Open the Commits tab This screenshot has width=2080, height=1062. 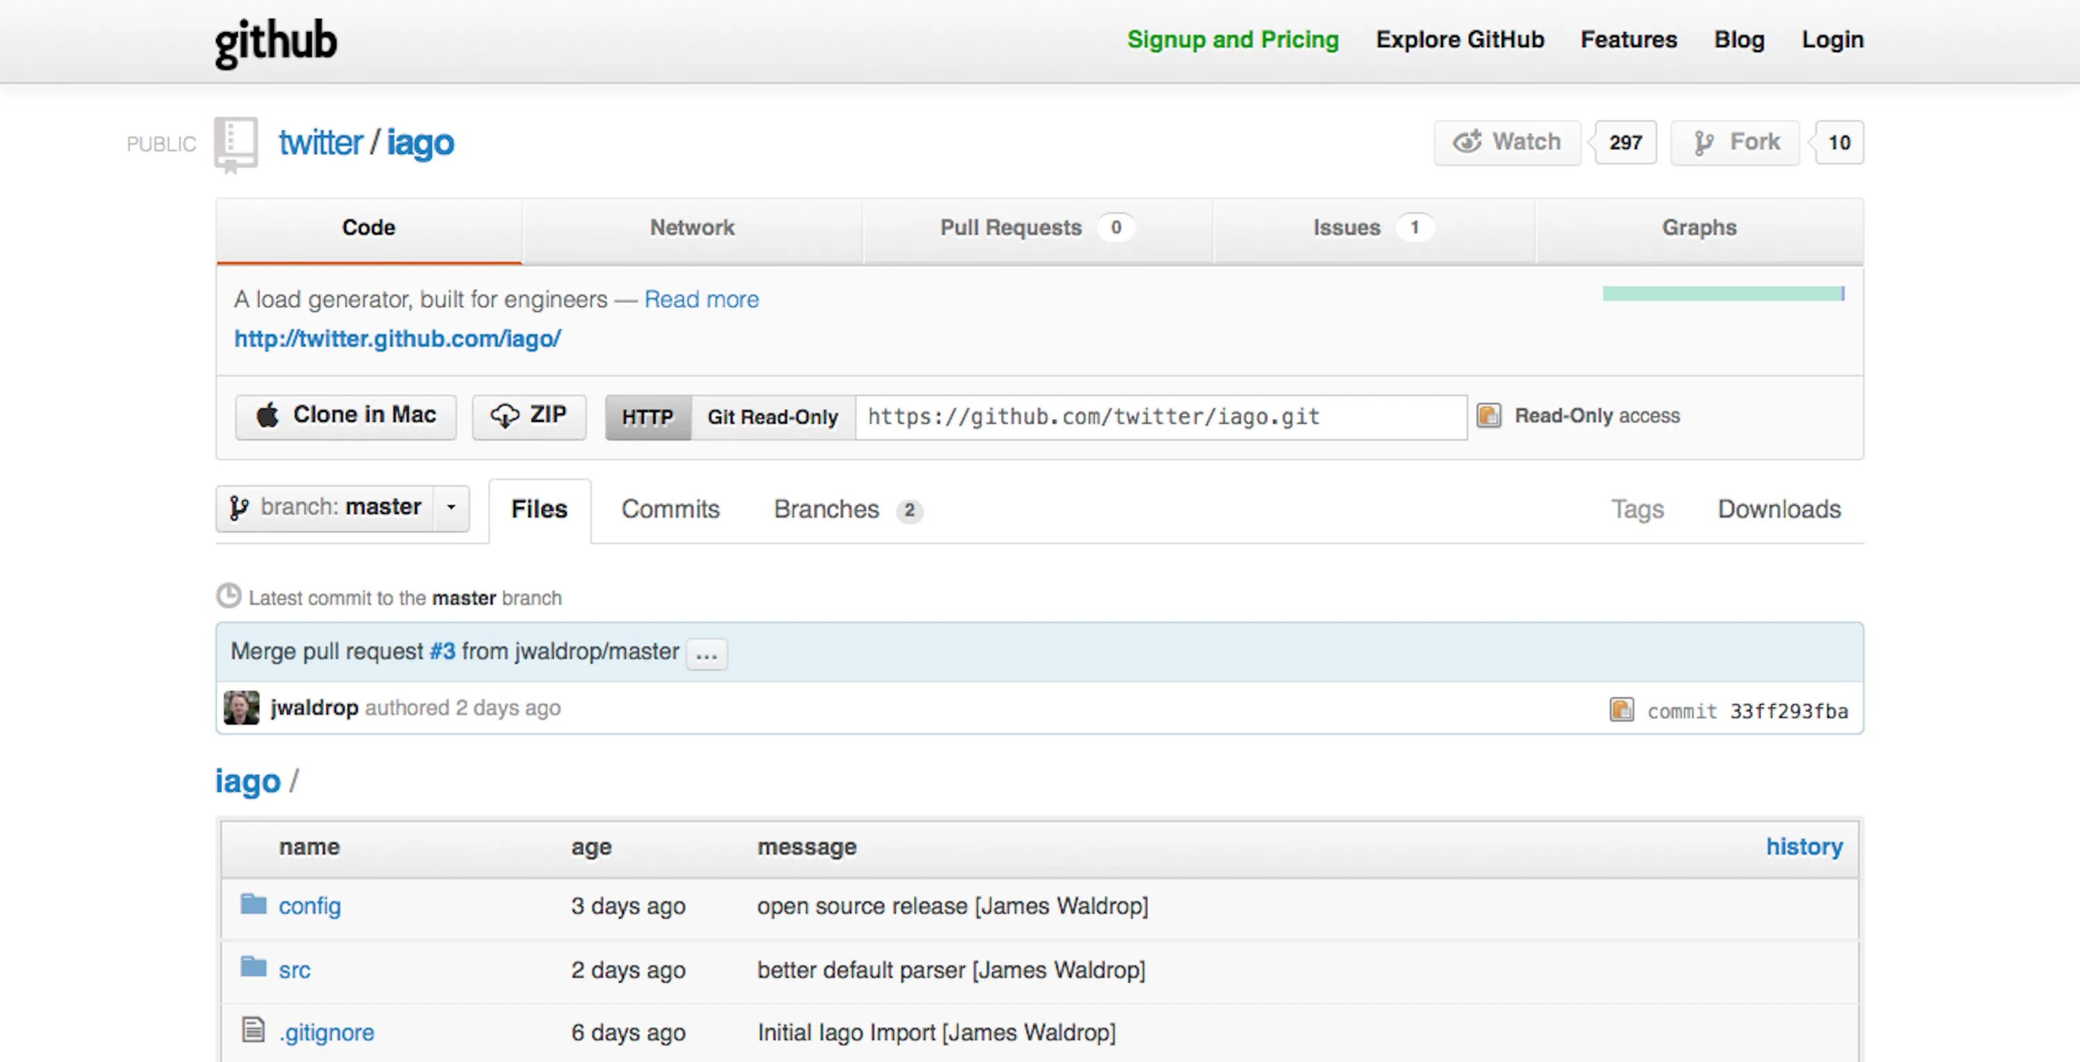click(x=670, y=510)
